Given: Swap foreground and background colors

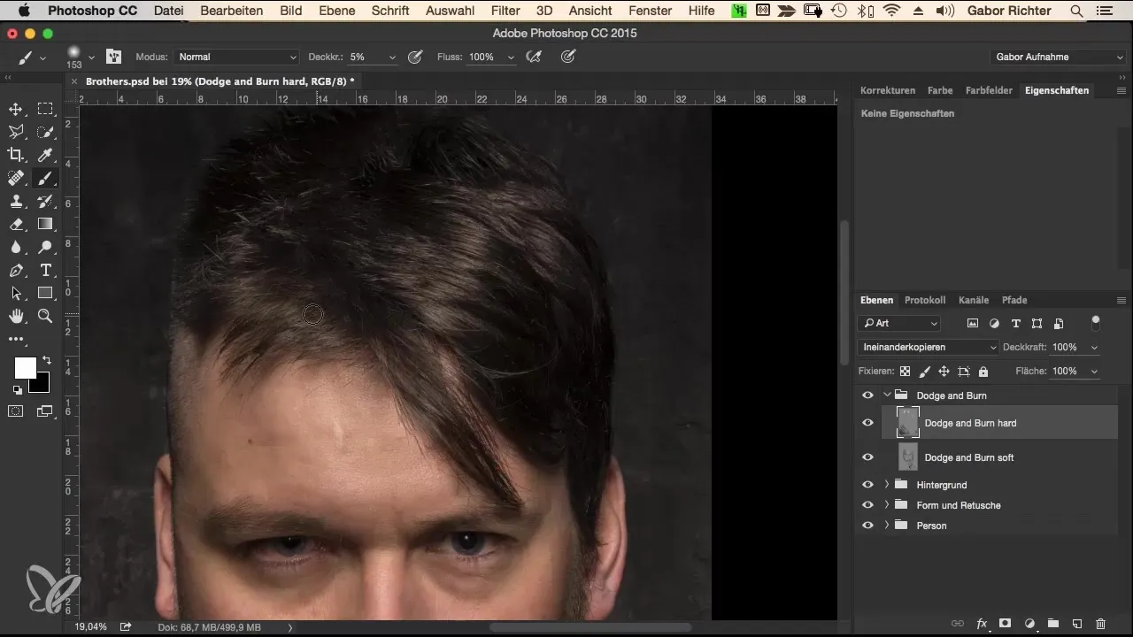Looking at the screenshot, I should coord(46,360).
